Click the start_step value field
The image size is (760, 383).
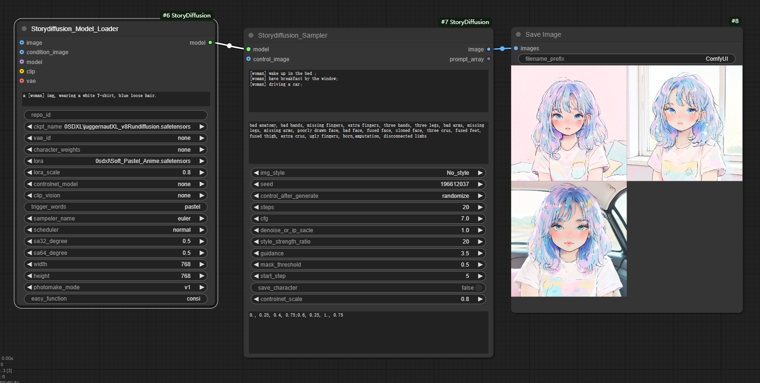(368, 276)
